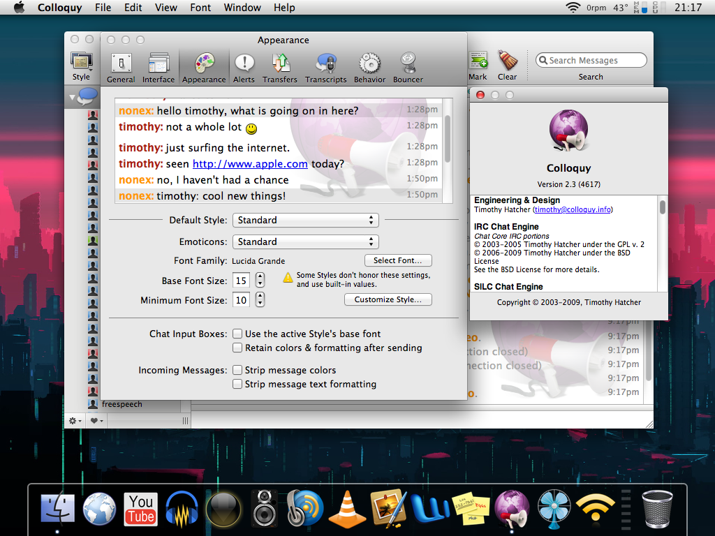Click the Clear broom toolbar icon
Screen dimensions: 715x536
507,65
